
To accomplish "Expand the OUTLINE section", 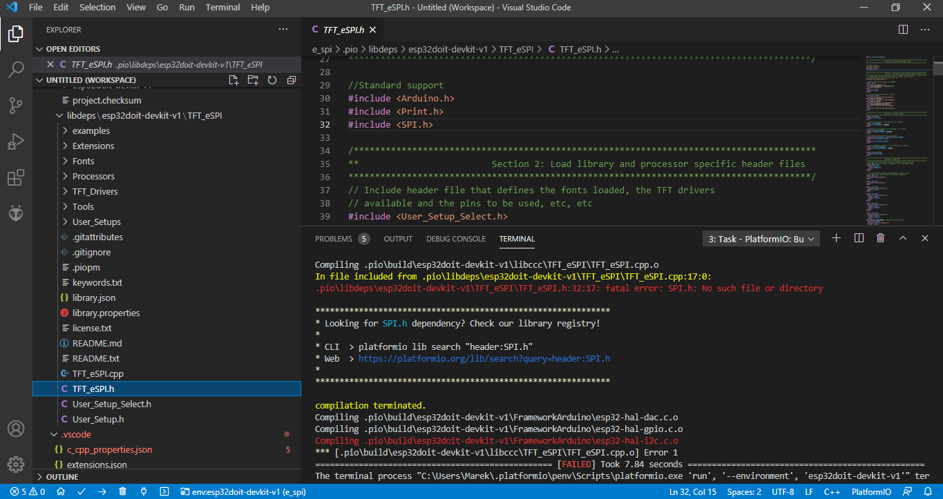I will [61, 477].
